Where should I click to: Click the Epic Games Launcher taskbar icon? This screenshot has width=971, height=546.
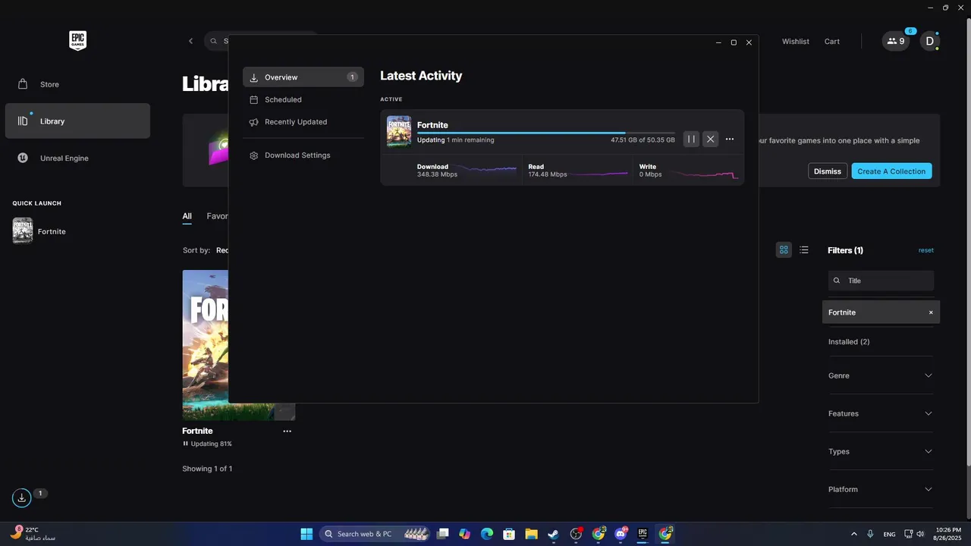click(643, 534)
